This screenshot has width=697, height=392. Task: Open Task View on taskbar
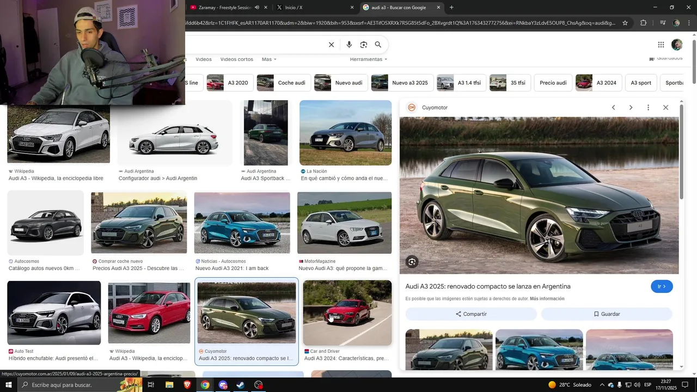point(151,385)
